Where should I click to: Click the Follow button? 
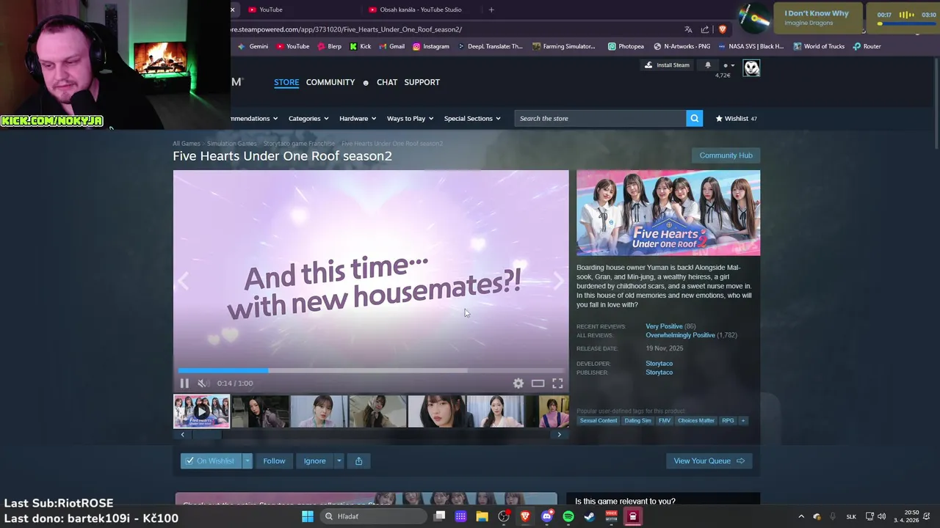coord(274,461)
